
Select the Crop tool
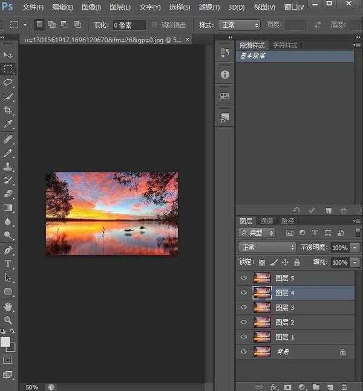[8, 110]
